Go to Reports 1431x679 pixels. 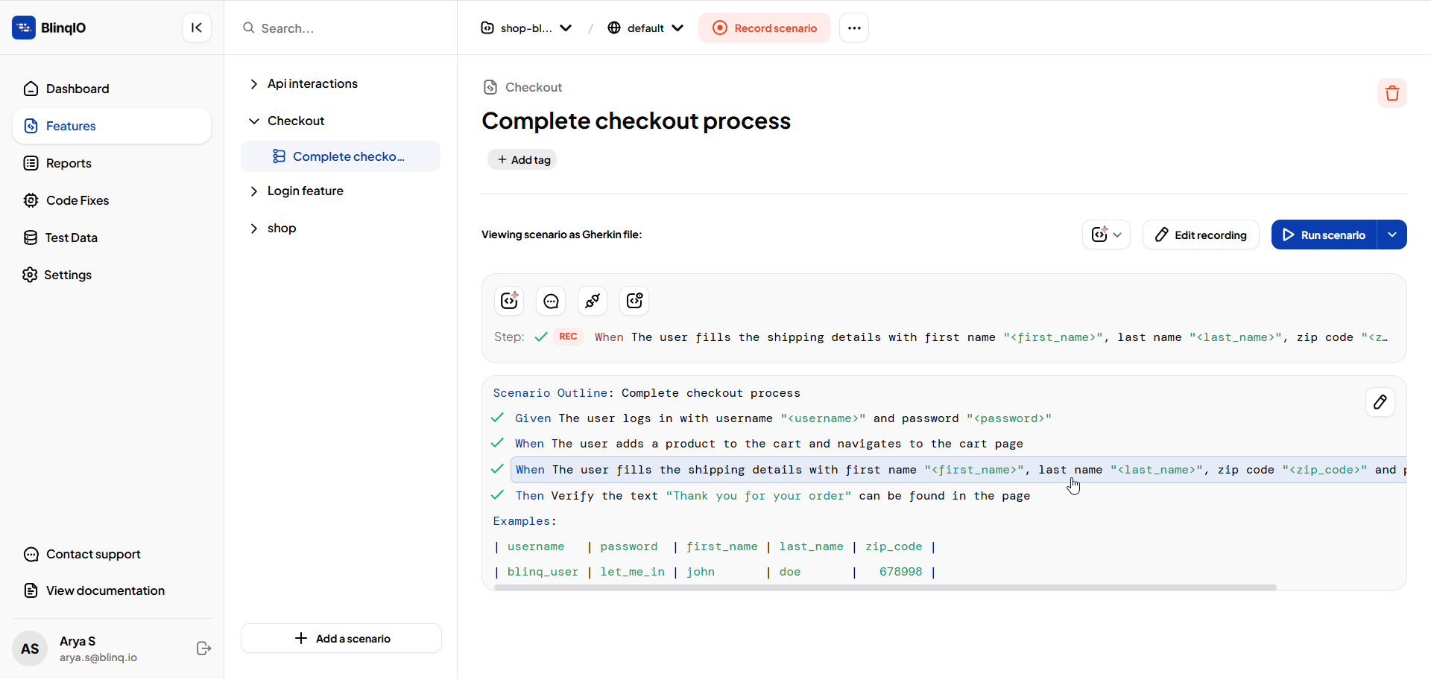click(112, 163)
